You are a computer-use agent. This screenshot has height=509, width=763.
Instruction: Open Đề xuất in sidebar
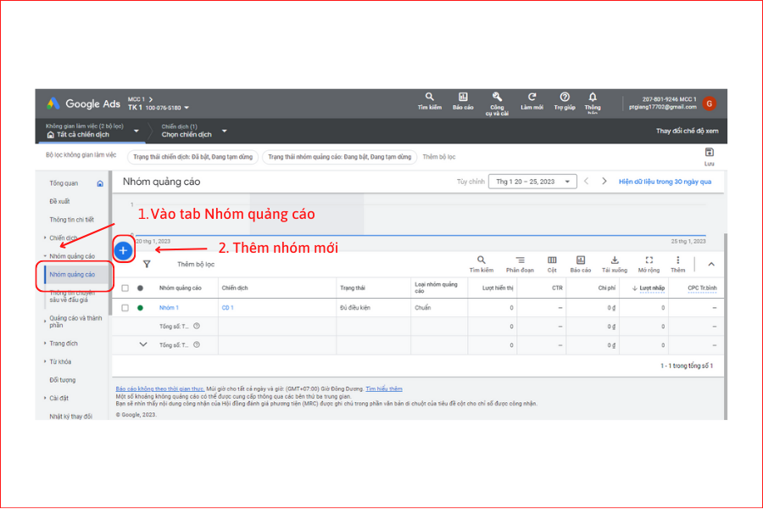click(x=59, y=201)
